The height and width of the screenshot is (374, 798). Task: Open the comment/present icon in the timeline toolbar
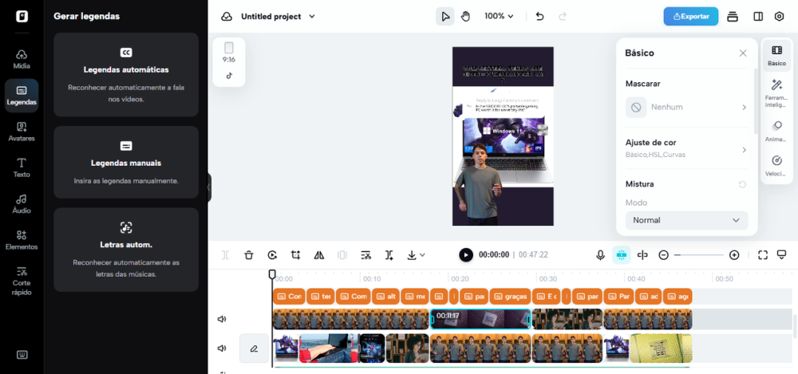(x=782, y=255)
